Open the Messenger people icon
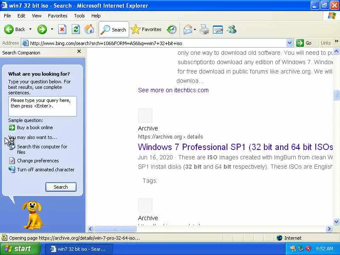The height and width of the screenshot is (255, 340). click(232, 29)
